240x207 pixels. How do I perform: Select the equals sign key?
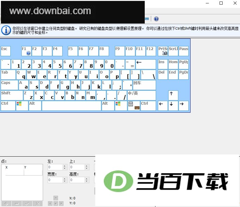(130, 64)
